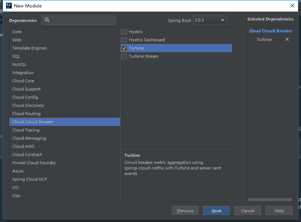Click the IntelliJ logo icon in title bar
The height and width of the screenshot is (222, 301).
click(9, 6)
